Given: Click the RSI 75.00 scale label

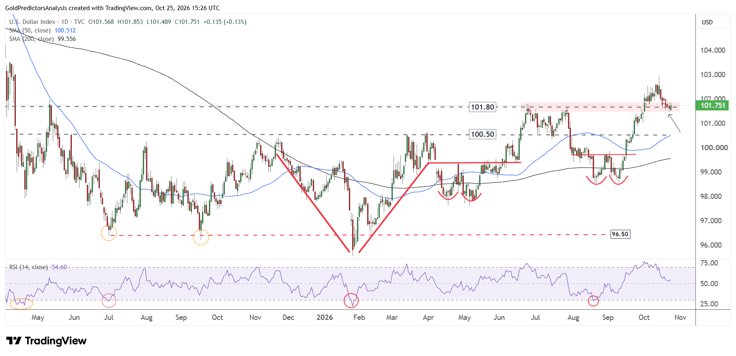Looking at the screenshot, I should [709, 263].
